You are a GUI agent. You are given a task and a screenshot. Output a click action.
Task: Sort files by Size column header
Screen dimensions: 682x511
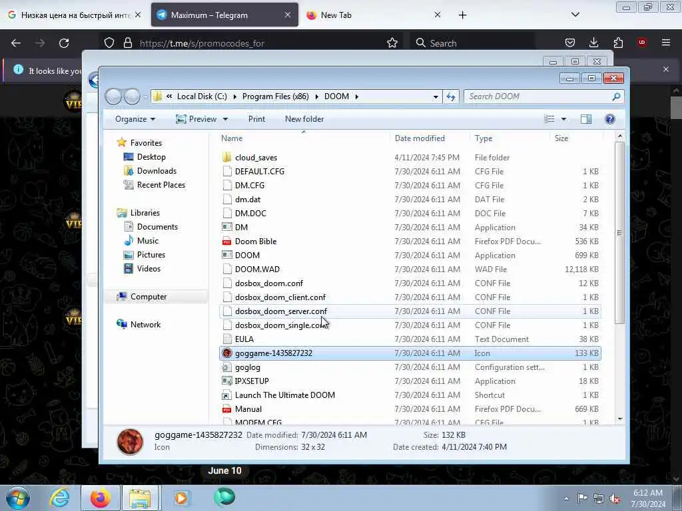561,138
